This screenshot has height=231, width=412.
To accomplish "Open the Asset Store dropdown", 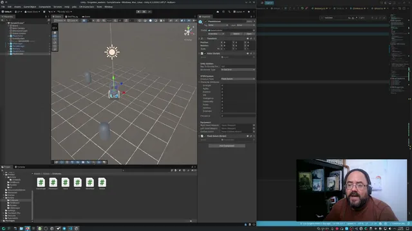I will (x=32, y=12).
